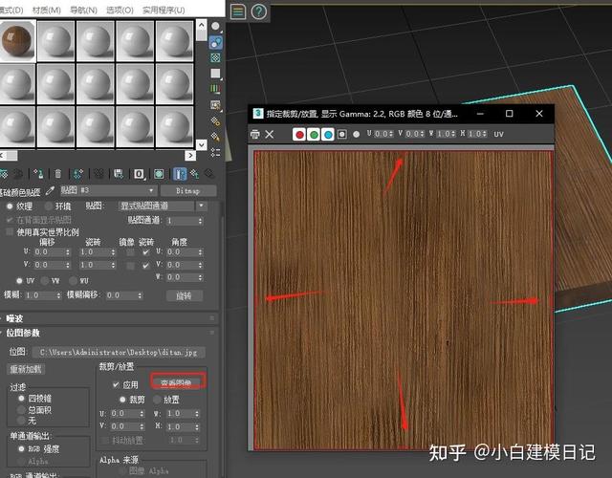Pick material with the eyedropper icon
The image size is (612, 478).
50,191
